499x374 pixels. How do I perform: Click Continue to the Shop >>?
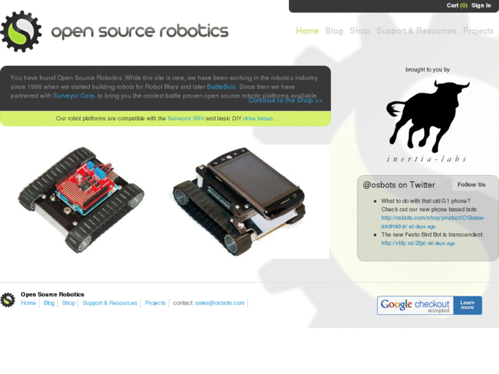[286, 101]
